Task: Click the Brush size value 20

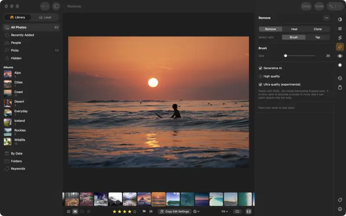Action: click(328, 56)
